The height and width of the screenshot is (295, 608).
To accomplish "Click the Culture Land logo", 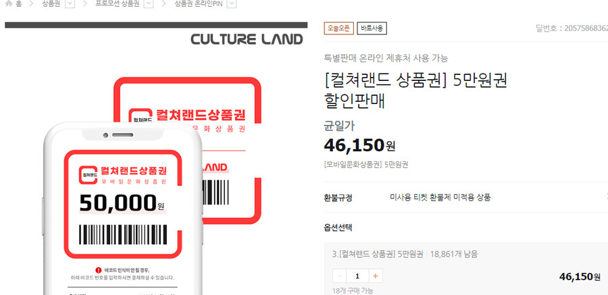I will [x=247, y=39].
